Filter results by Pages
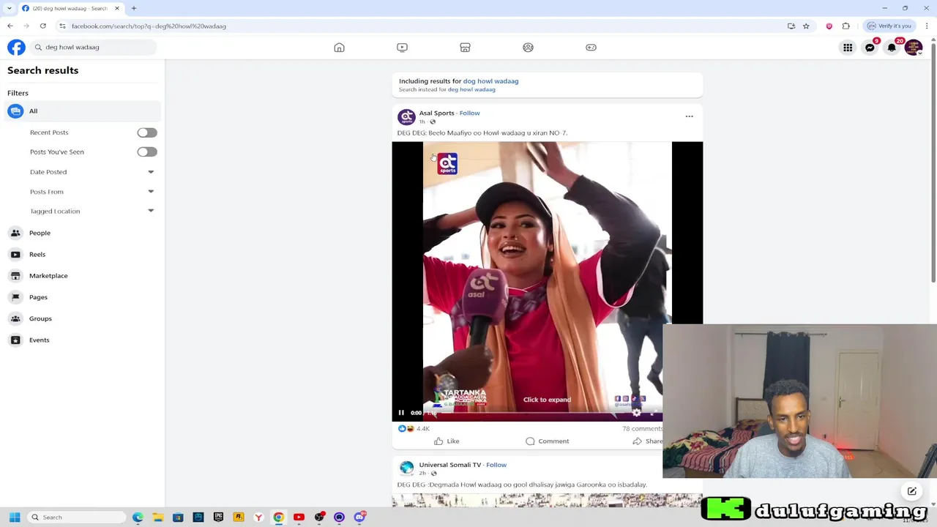Screen dimensions: 937x527 (x=83, y=297)
